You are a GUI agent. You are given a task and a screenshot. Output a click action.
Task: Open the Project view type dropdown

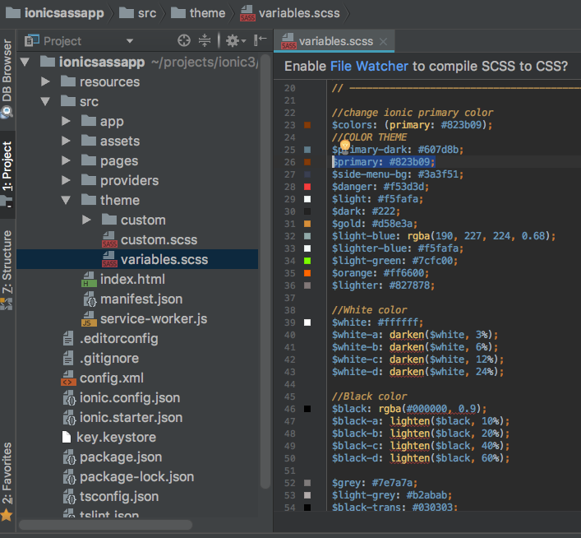click(129, 40)
